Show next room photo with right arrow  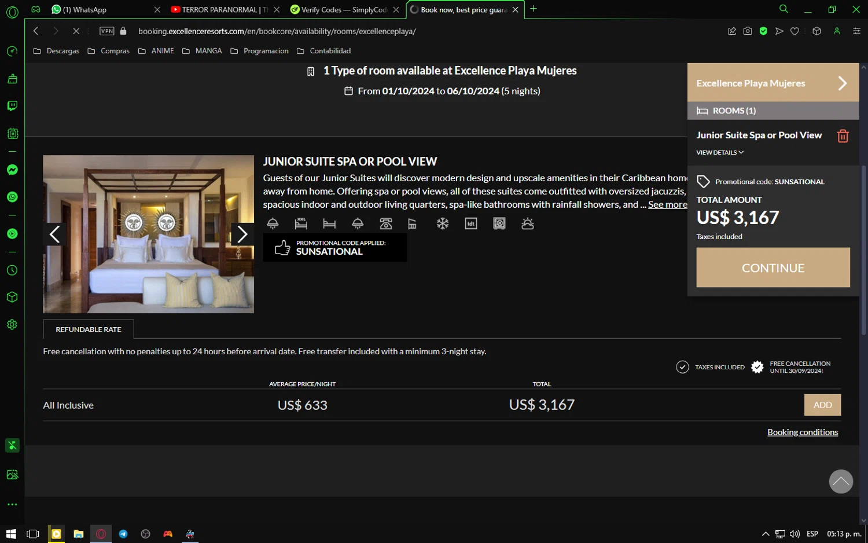242,234
